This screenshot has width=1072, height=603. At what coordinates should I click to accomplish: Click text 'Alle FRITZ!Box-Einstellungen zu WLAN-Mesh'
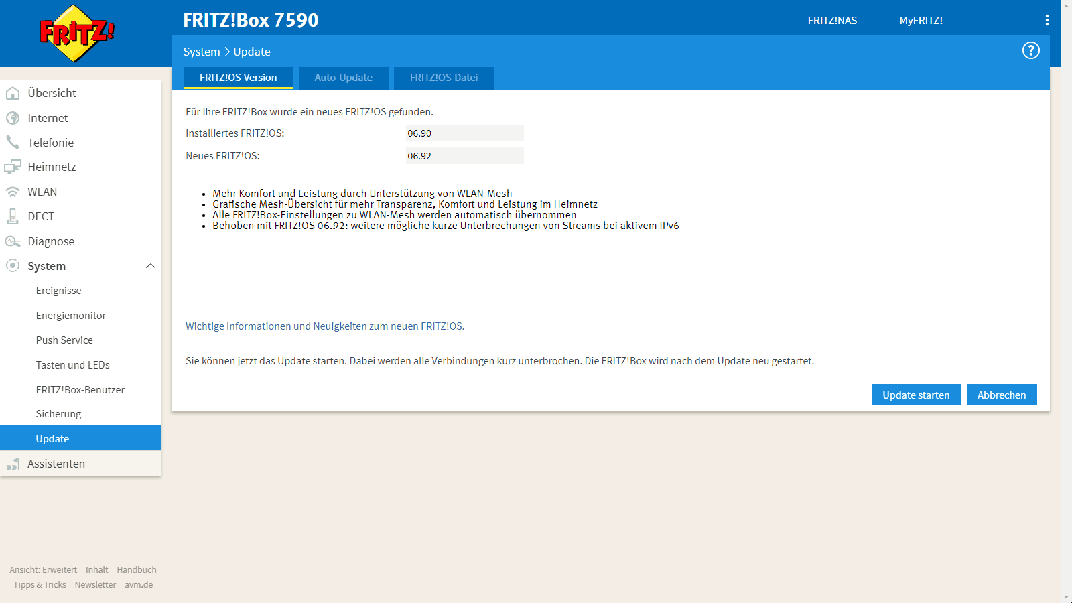tap(314, 215)
